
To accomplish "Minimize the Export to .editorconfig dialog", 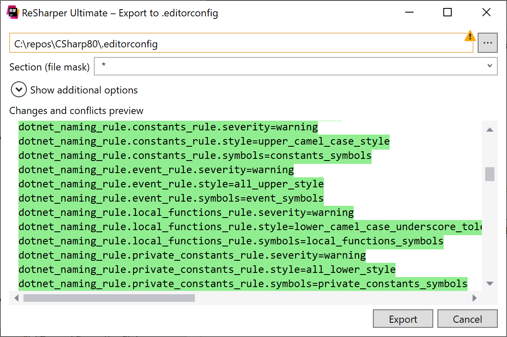I will (409, 13).
